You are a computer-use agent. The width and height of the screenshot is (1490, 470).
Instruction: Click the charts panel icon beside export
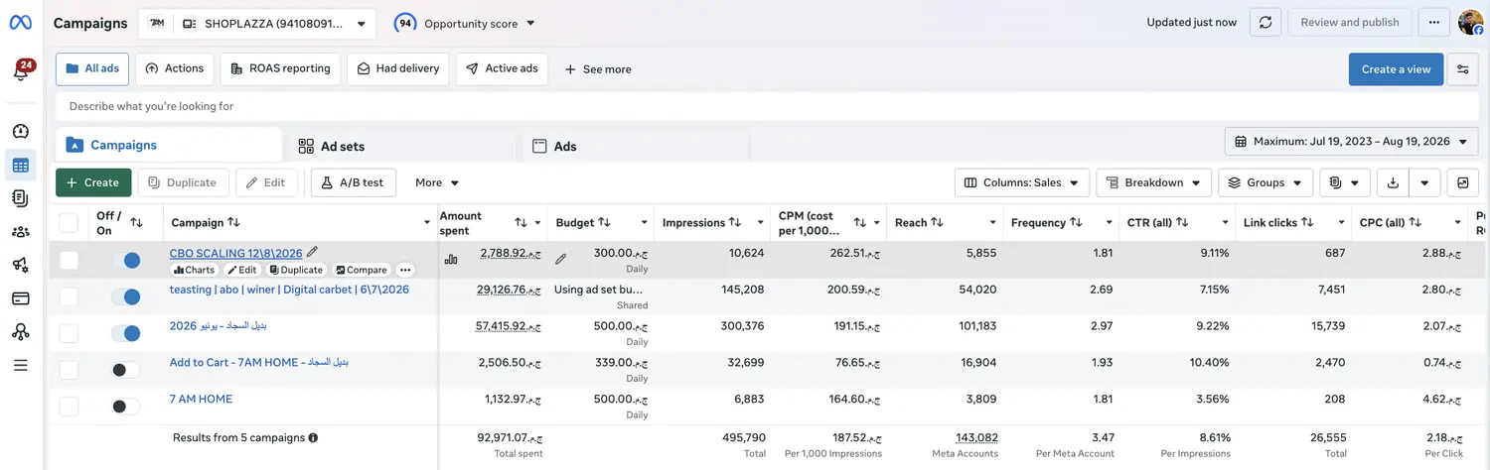[1462, 182]
